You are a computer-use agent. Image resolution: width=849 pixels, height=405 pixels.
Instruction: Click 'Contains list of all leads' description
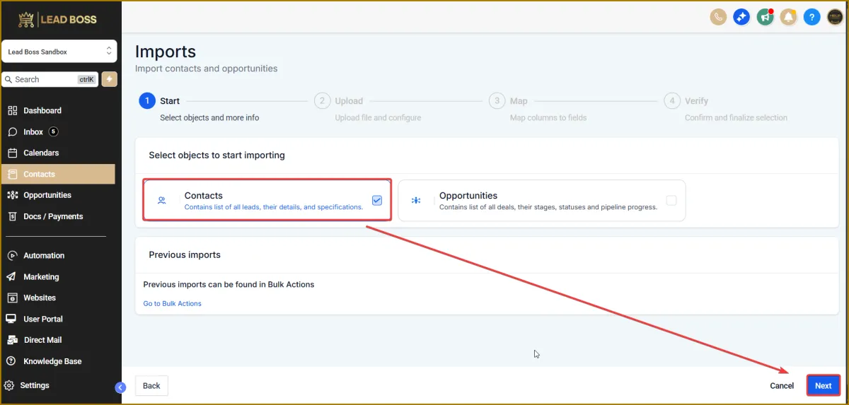(x=274, y=207)
